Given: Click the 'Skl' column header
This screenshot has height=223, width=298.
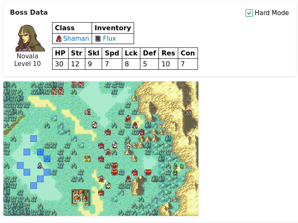Looking at the screenshot, I should 93,53.
